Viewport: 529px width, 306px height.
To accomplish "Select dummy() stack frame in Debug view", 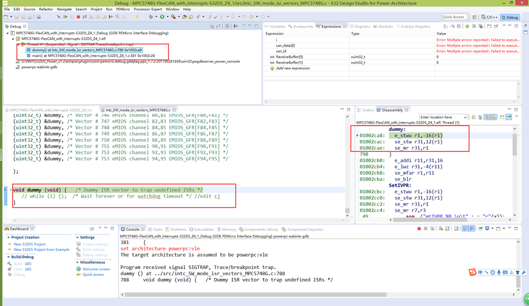I will [x=84, y=50].
